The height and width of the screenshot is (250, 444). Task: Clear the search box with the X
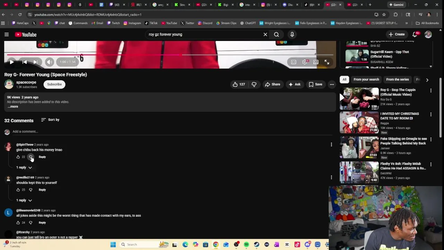tap(265, 34)
